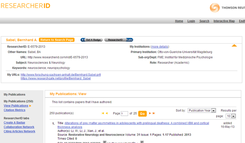This screenshot has height=143, width=245.
Task: Open the Login menu link
Action: coord(191,21)
